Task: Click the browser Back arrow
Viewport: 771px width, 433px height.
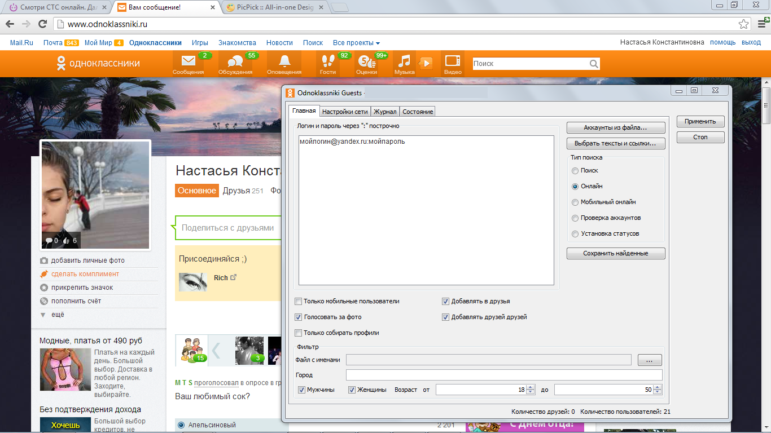Action: pyautogui.click(x=10, y=24)
